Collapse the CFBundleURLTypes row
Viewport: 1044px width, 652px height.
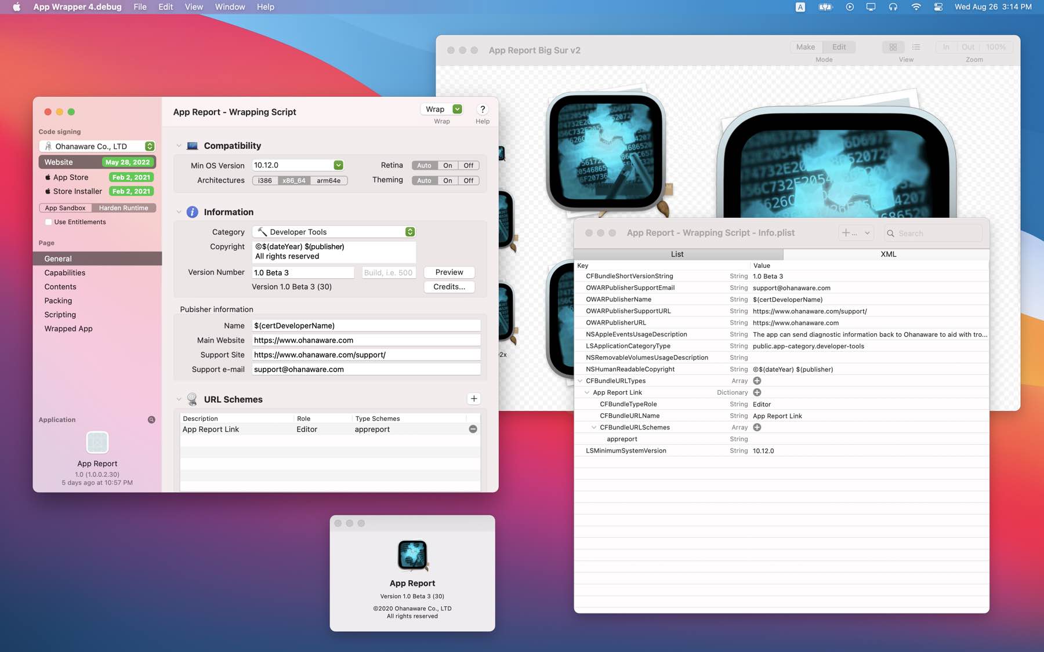click(x=580, y=381)
